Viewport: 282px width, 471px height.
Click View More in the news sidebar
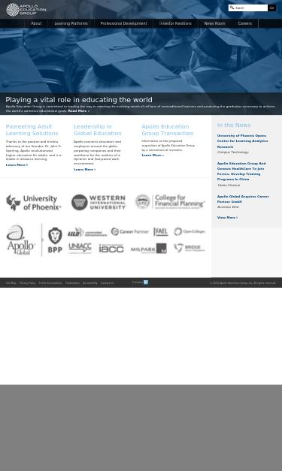(x=227, y=218)
